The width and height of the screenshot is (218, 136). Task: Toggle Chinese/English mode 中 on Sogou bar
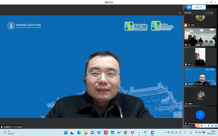tap(202, 126)
